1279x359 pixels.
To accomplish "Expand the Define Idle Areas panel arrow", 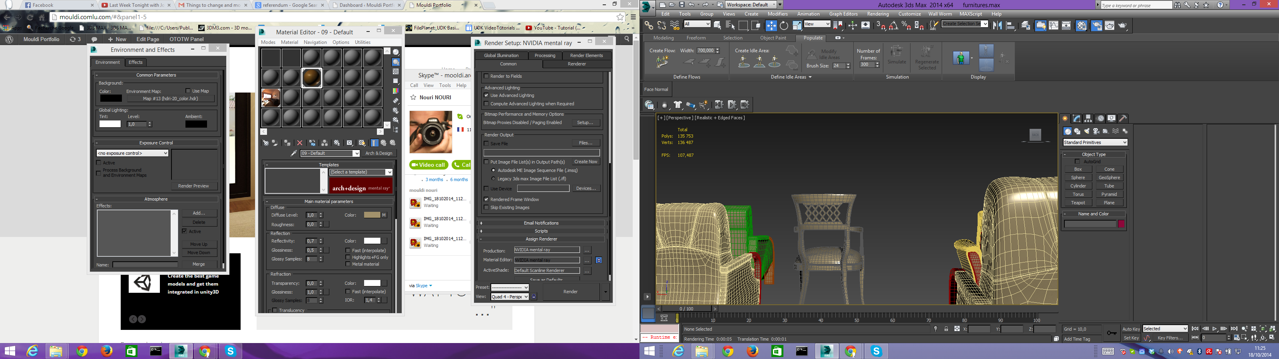I will tap(810, 77).
